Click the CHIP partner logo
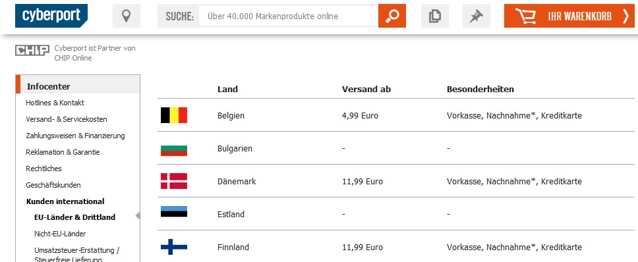Image resolution: width=638 pixels, height=262 pixels. [x=32, y=51]
